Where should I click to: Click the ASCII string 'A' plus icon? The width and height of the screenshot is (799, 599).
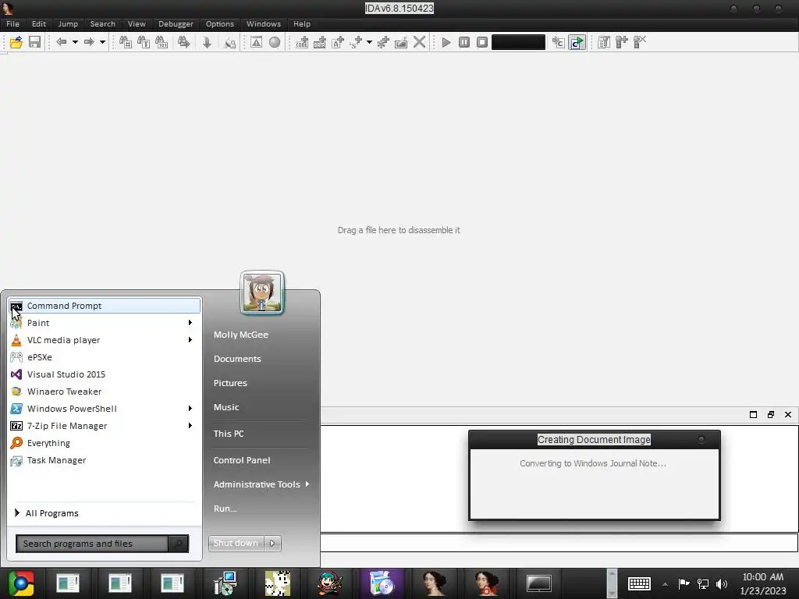(338, 42)
